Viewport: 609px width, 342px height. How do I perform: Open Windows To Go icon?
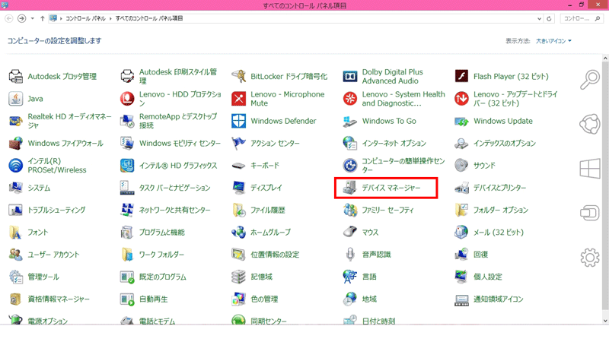click(x=350, y=121)
